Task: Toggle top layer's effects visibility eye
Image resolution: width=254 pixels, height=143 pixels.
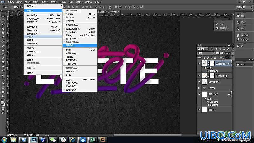Action: pos(205,68)
